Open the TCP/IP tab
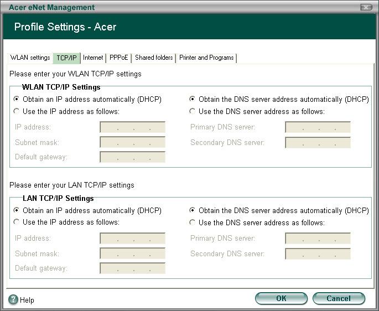The width and height of the screenshot is (379, 311). pos(67,58)
